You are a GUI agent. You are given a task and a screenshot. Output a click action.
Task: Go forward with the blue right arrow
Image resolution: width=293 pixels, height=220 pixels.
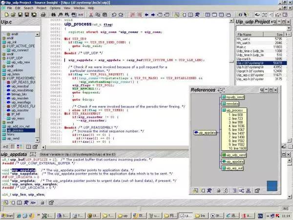pyautogui.click(x=153, y=15)
